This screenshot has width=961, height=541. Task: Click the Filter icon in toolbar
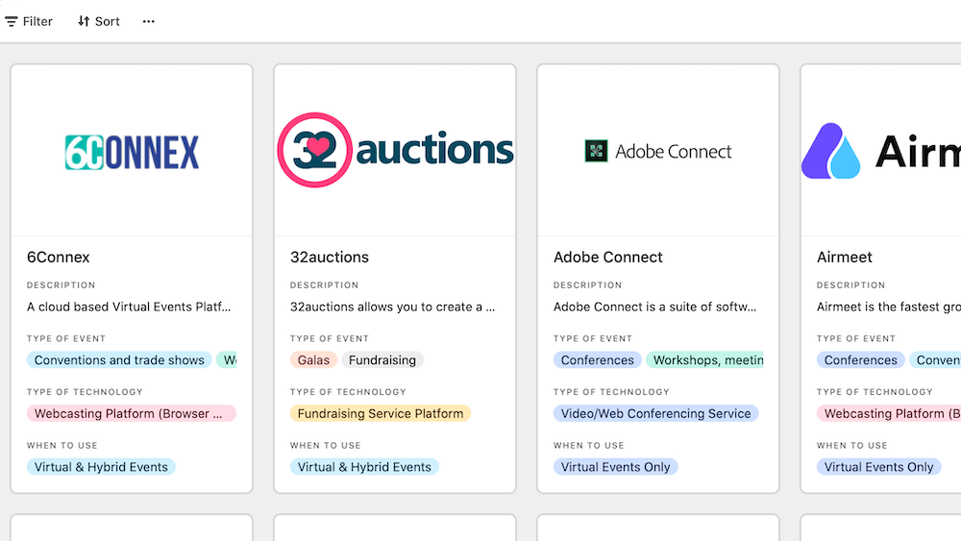(x=12, y=21)
